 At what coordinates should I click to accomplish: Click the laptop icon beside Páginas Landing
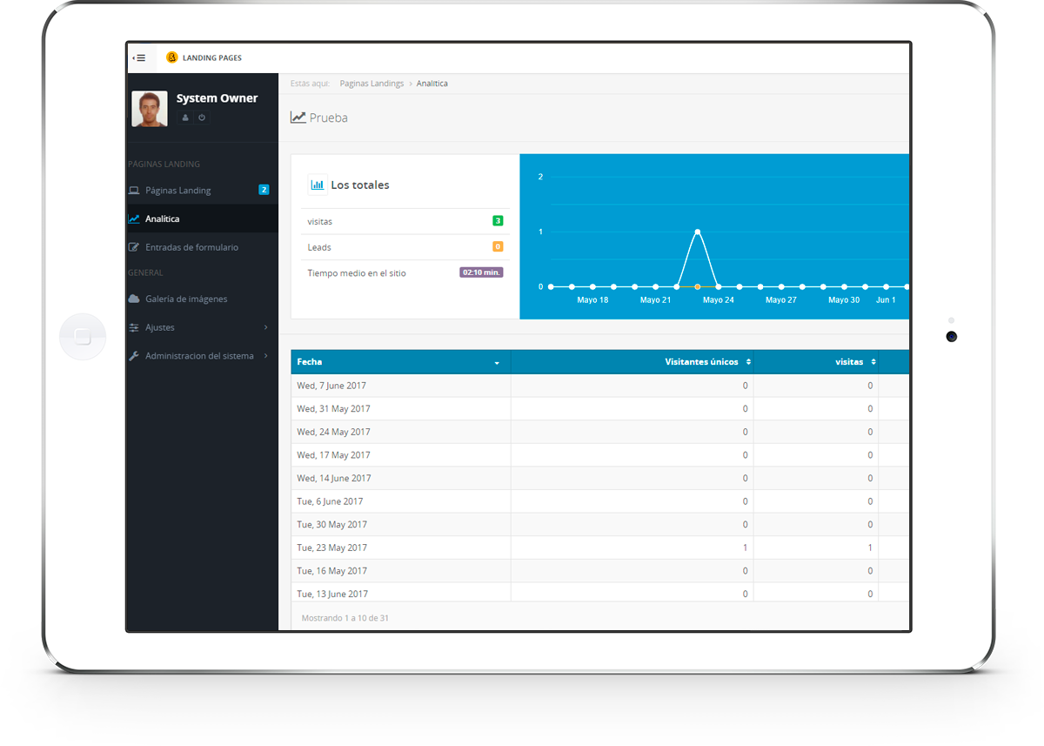click(x=134, y=191)
